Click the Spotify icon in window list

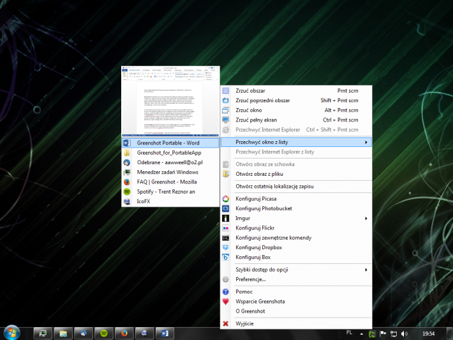[x=127, y=192]
